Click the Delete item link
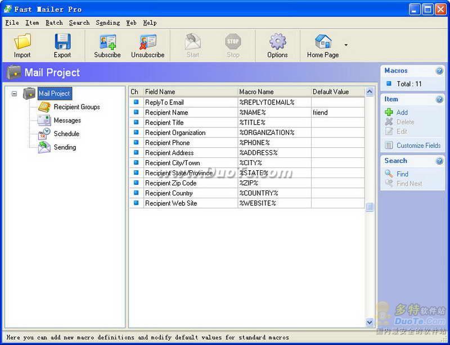Image resolution: width=450 pixels, height=345 pixels. [405, 122]
